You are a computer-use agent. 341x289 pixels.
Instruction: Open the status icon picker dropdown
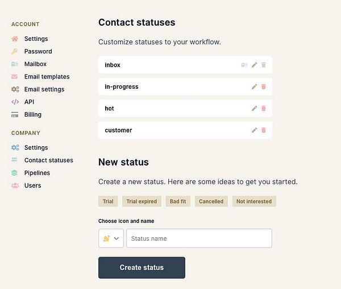[x=111, y=238]
